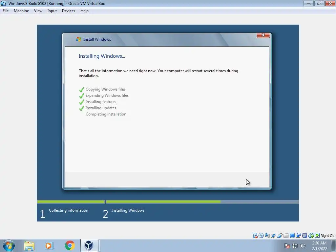
Task: Click the checkmark beside Installing updates
Action: pos(82,108)
